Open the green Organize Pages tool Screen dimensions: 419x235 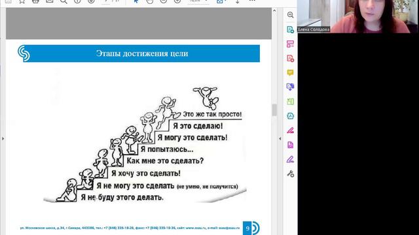[291, 102]
